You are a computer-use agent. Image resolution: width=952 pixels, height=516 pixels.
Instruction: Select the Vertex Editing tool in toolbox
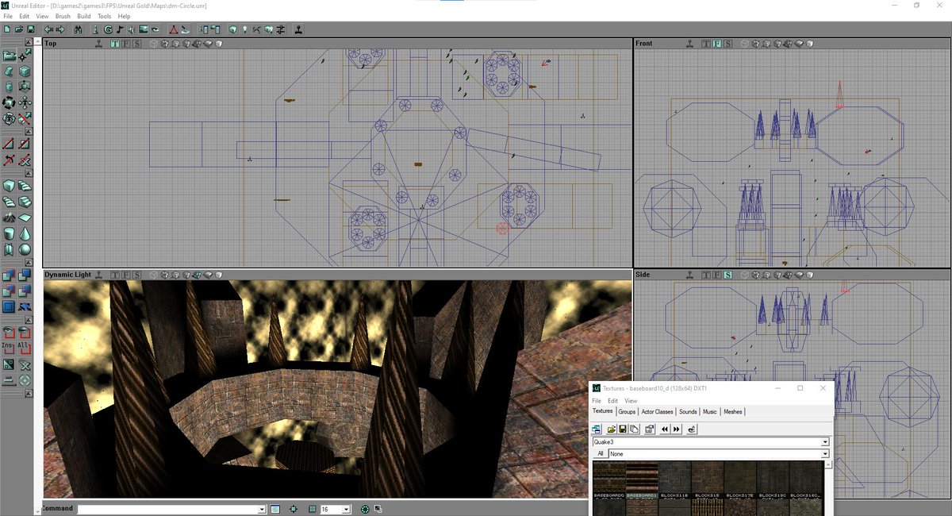[x=25, y=55]
